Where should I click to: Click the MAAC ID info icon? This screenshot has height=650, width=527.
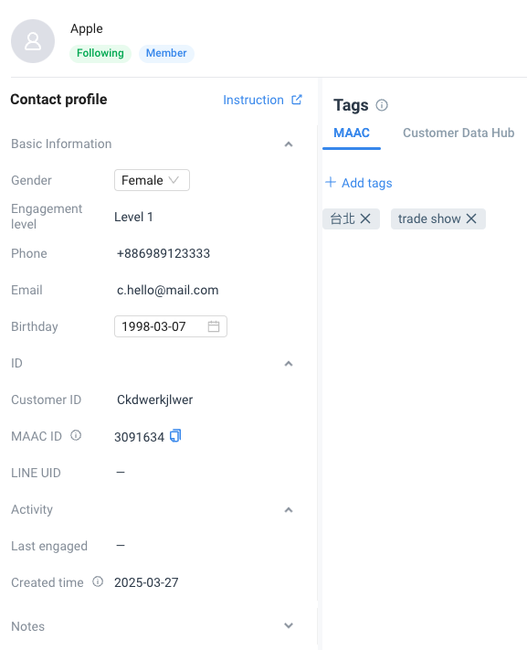76,435
